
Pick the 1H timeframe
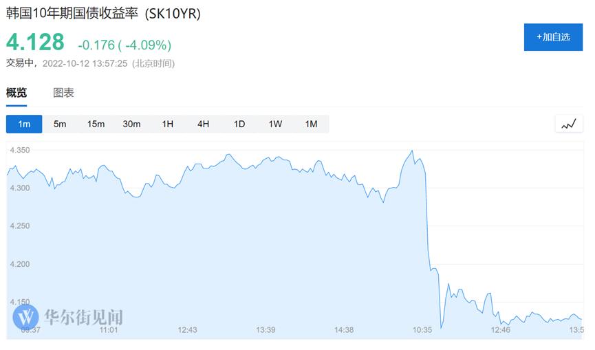click(167, 124)
